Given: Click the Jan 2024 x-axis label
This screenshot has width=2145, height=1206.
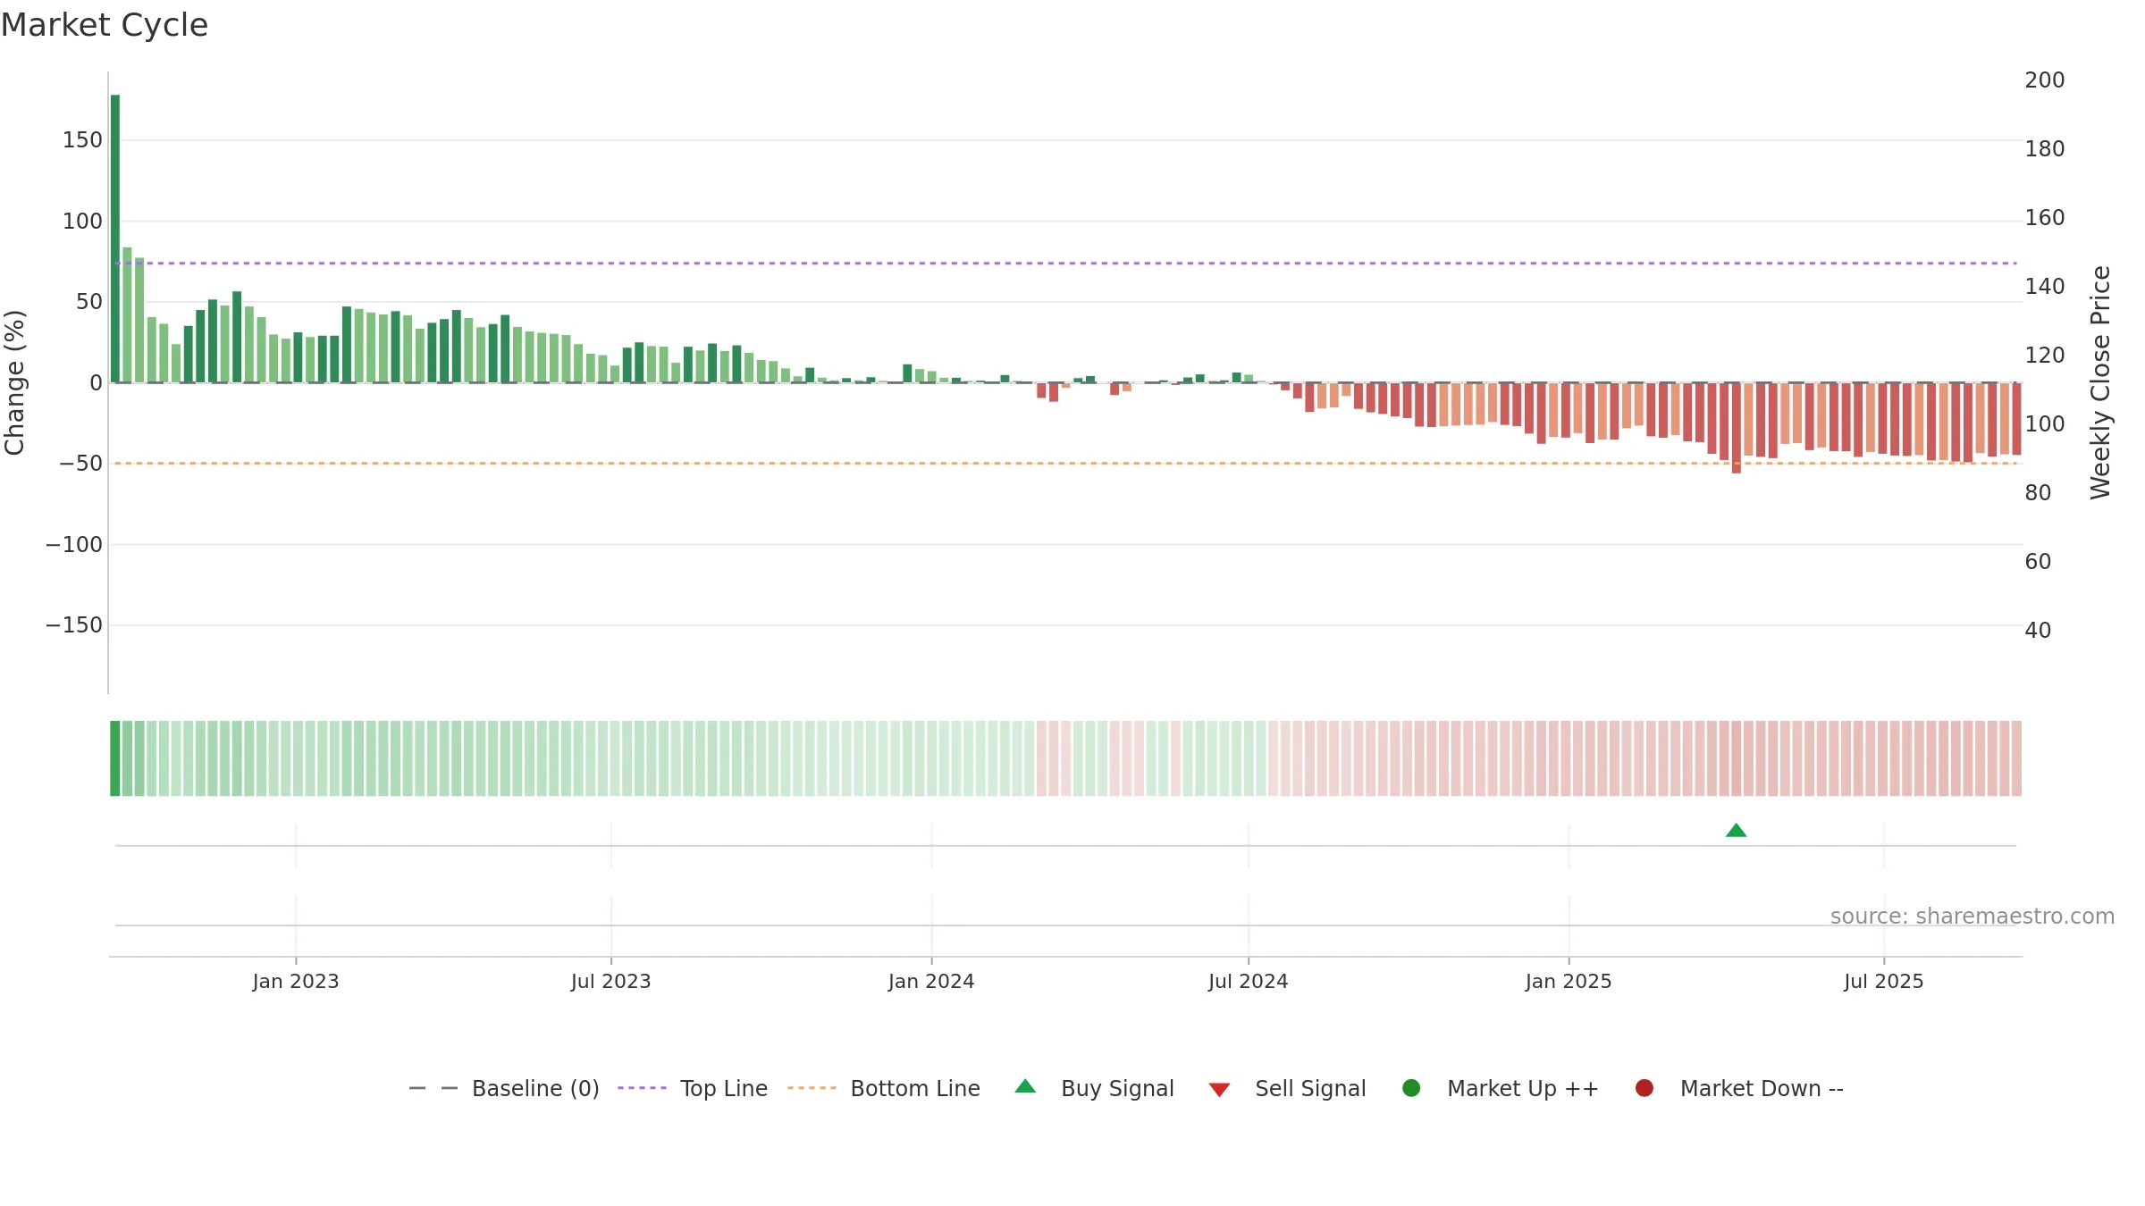Looking at the screenshot, I should (x=931, y=982).
